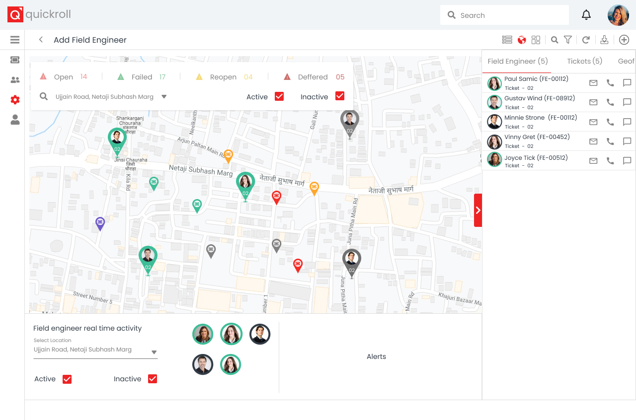Select Joyce Tick (FE-00512) row
Screen dimensions: 636x420
click(x=558, y=161)
